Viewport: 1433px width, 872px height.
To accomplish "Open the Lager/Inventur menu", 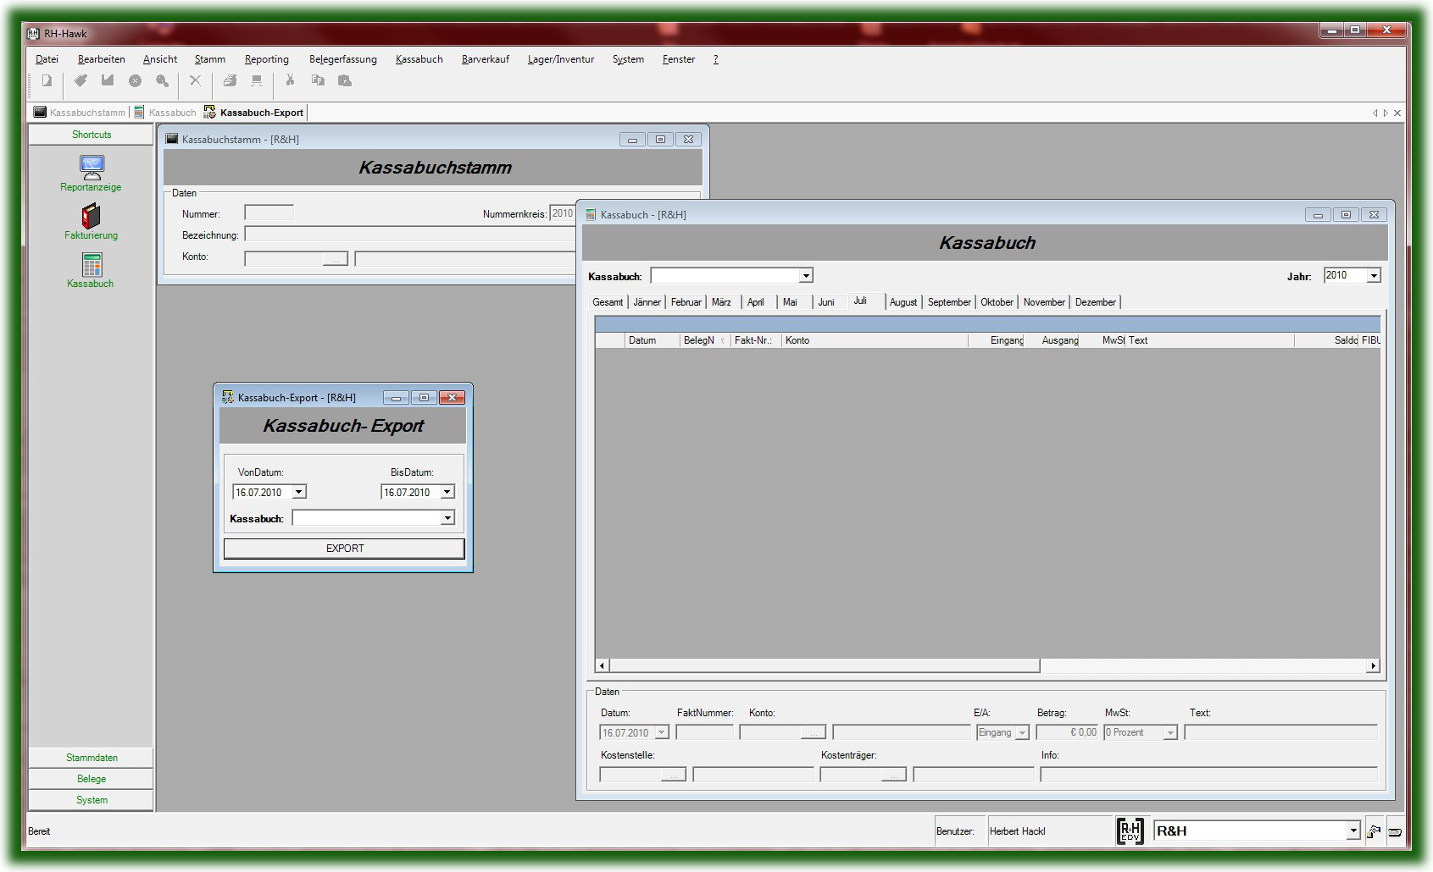I will [x=561, y=59].
